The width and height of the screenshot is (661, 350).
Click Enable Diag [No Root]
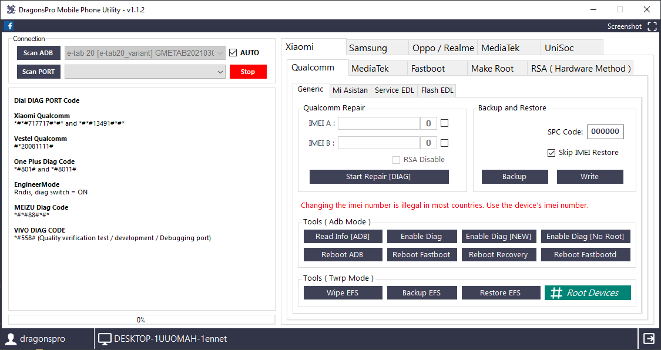pos(586,236)
